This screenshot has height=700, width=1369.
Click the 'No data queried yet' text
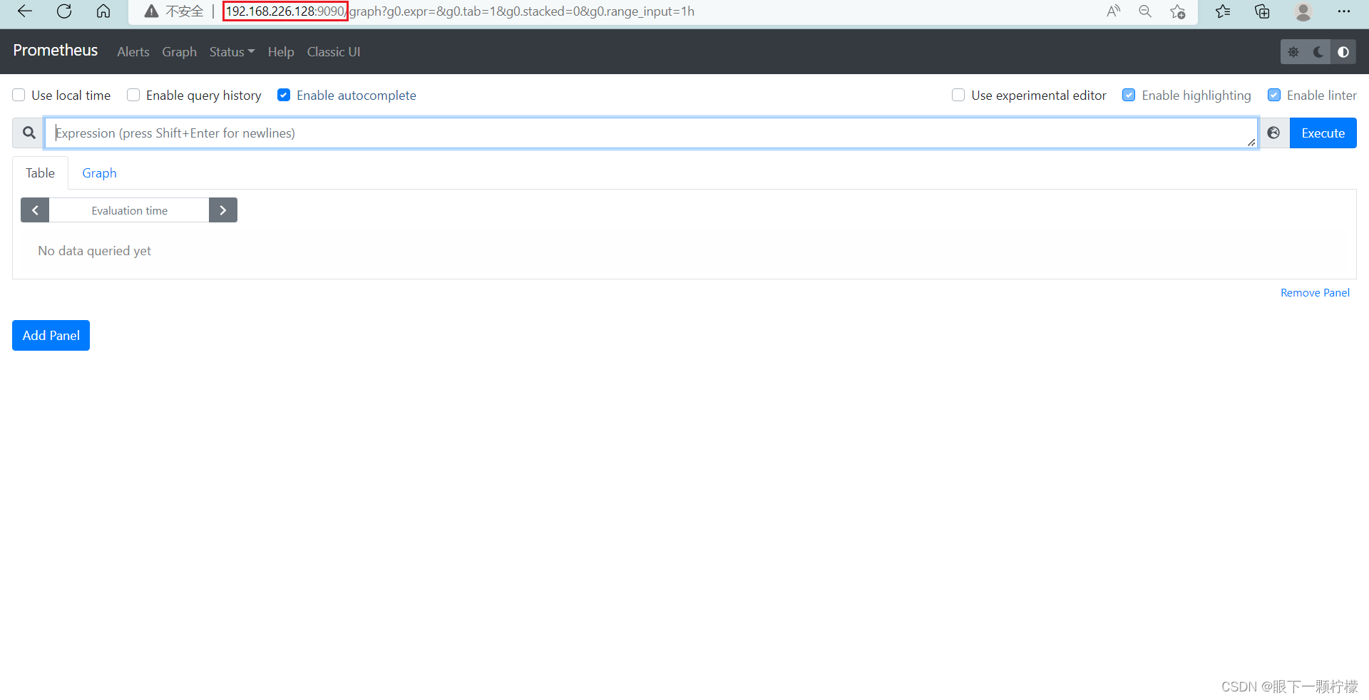95,251
